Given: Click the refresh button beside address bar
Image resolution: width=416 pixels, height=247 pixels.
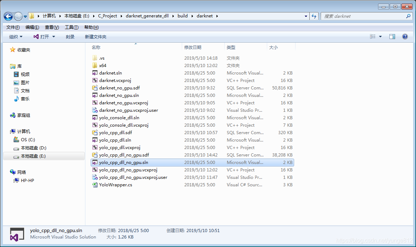Looking at the screenshot, I should [314, 16].
